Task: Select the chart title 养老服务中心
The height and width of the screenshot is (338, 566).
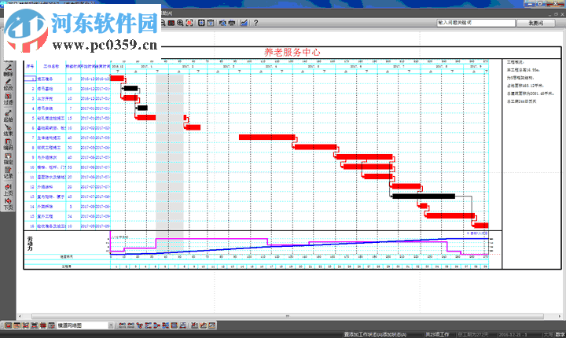Action: pyautogui.click(x=292, y=53)
